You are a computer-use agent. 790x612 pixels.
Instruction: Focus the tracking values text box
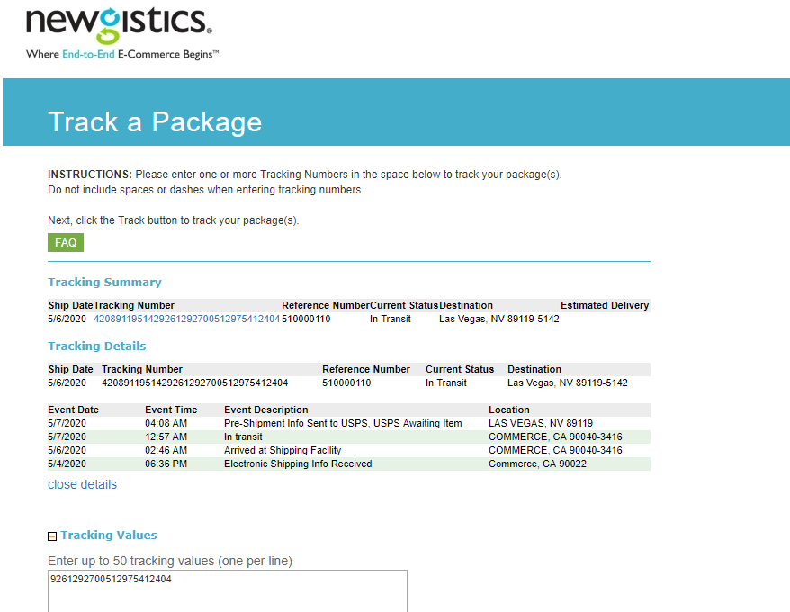click(228, 590)
